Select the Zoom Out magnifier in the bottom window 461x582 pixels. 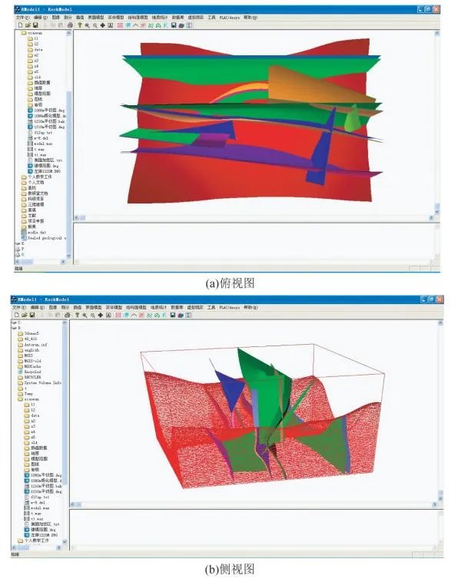95,316
